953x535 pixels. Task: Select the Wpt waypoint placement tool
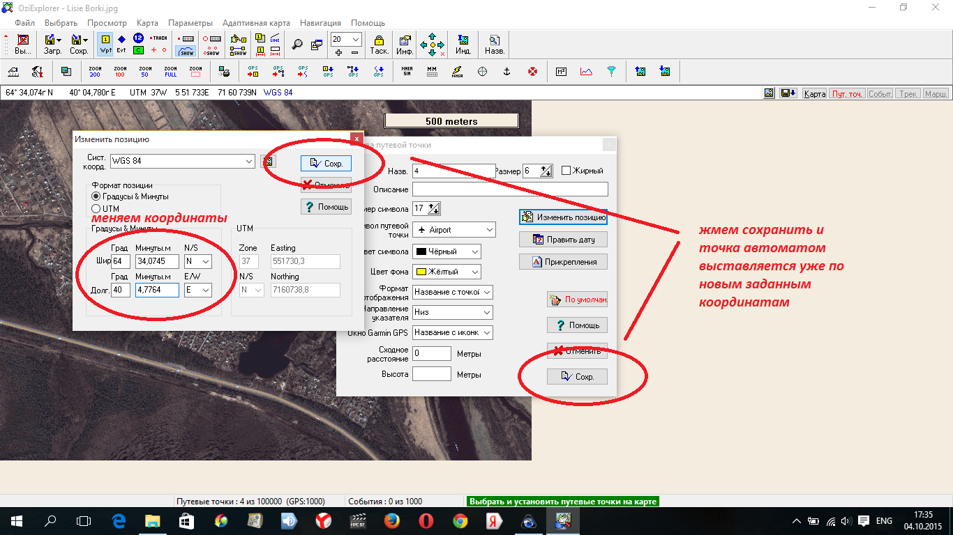[105, 44]
